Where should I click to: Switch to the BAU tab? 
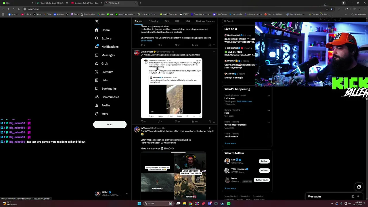point(166,21)
